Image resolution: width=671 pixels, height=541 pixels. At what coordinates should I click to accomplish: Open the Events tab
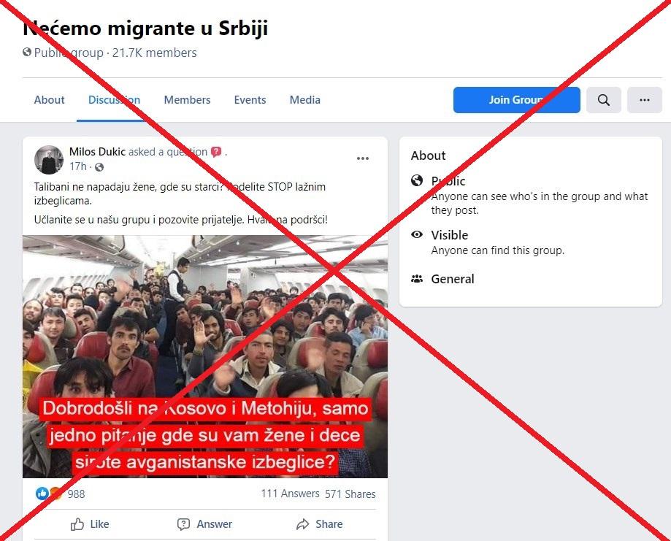point(250,100)
